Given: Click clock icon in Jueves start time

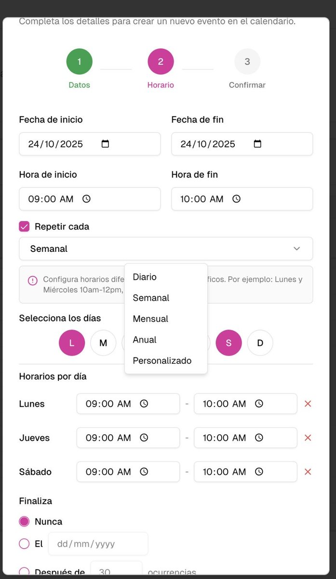Looking at the screenshot, I should (x=144, y=438).
